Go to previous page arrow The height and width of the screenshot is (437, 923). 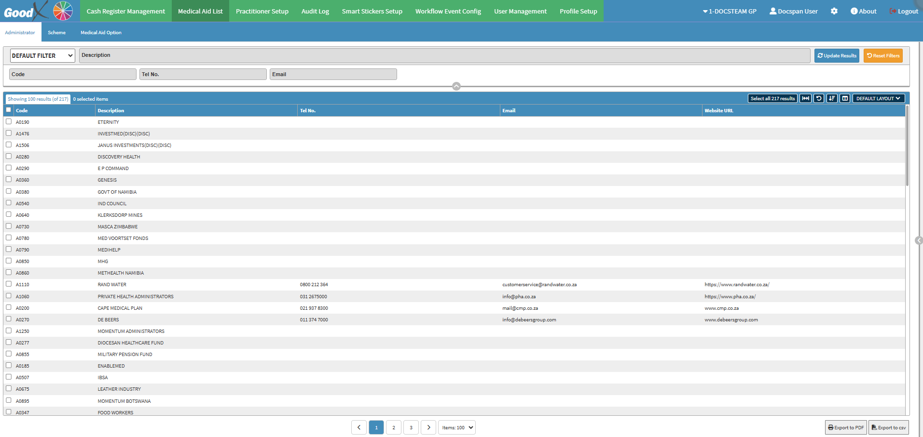click(359, 427)
